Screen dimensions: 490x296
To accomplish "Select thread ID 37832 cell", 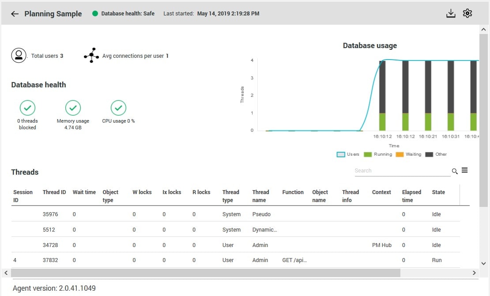I will click(x=50, y=260).
